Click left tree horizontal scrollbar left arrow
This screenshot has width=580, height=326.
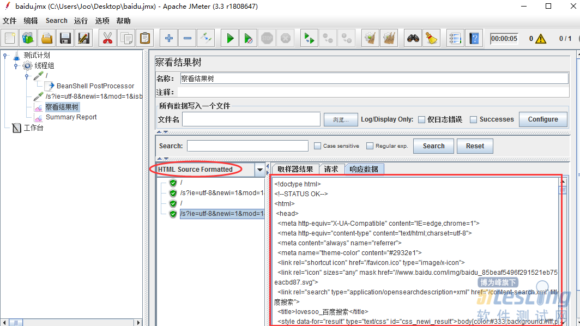pyautogui.click(x=4, y=323)
